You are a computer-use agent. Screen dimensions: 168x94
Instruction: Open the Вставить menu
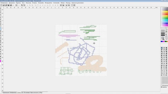34,3
